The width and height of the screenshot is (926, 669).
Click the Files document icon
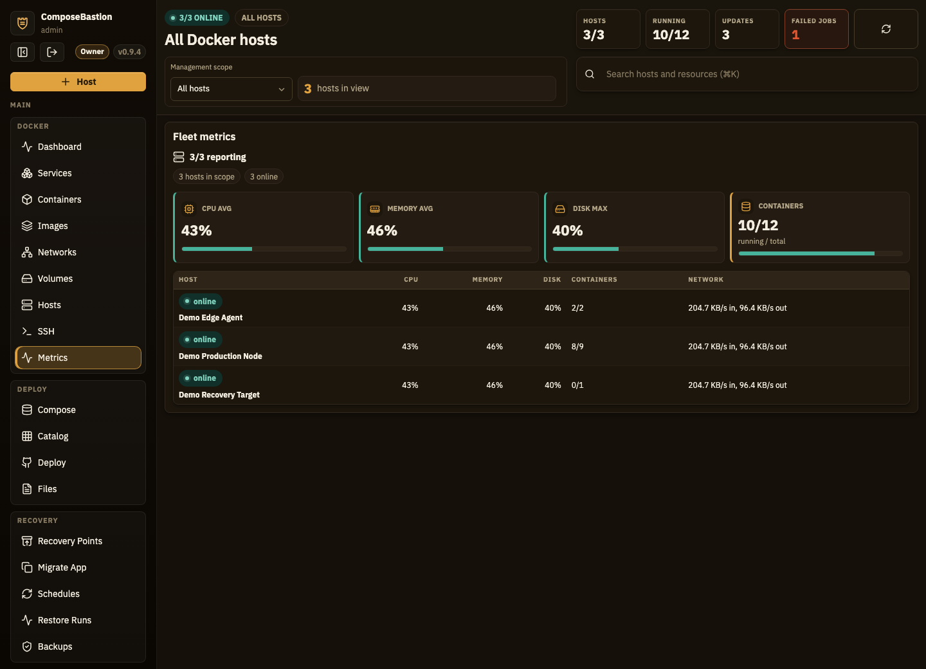(27, 489)
